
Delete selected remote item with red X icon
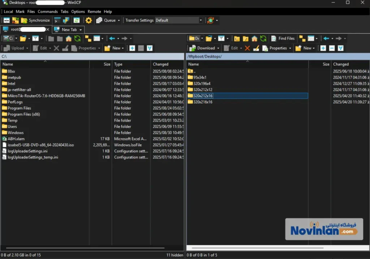coord(247,48)
